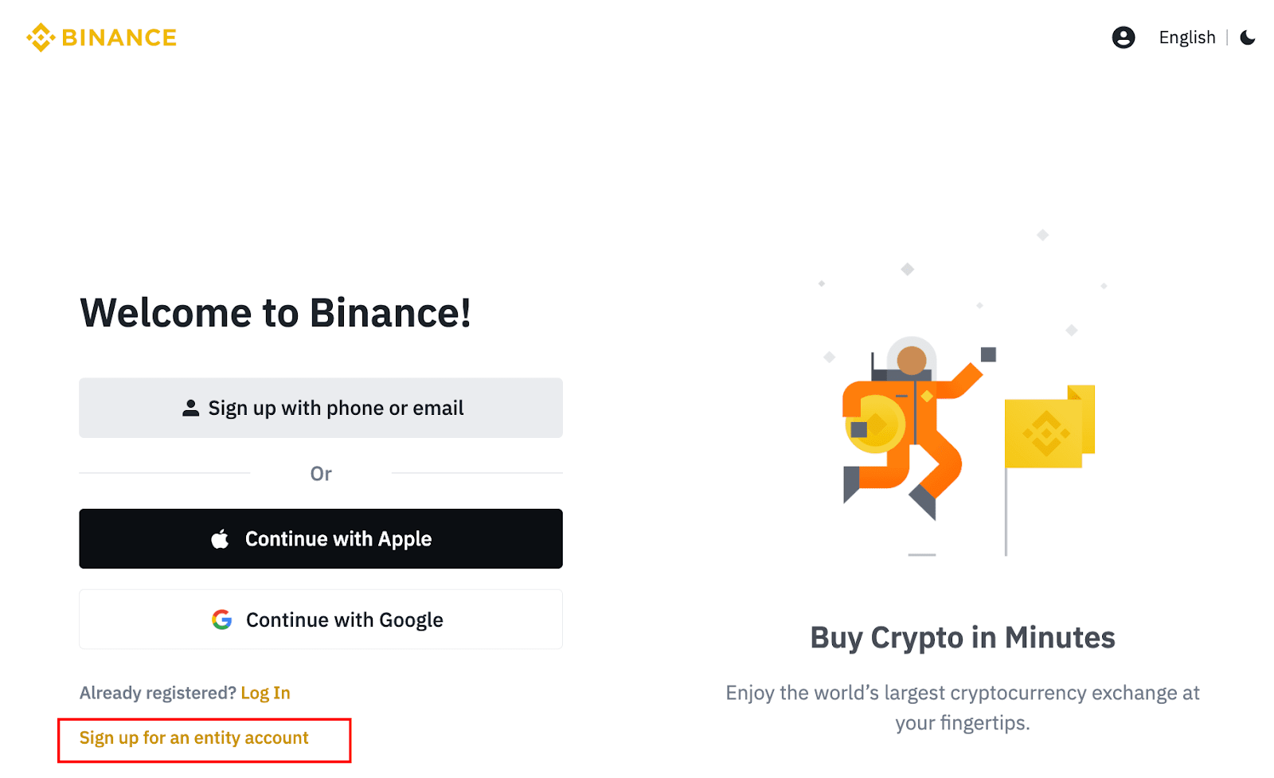This screenshot has width=1274, height=778.
Task: Open Sign up for an entity account
Action: (193, 738)
